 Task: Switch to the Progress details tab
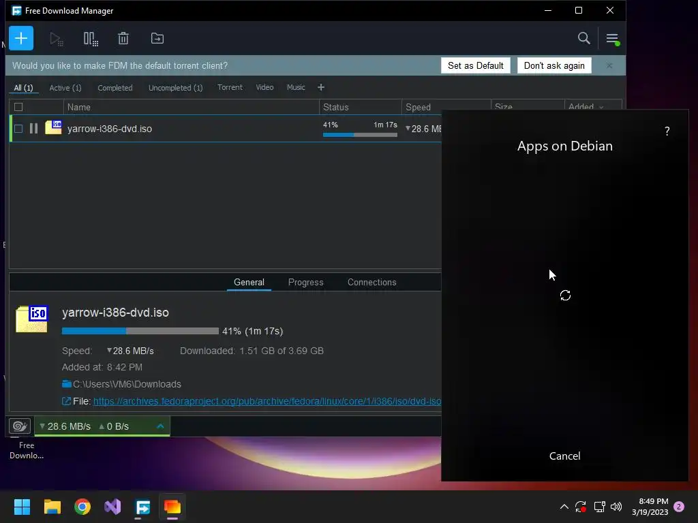tap(306, 282)
